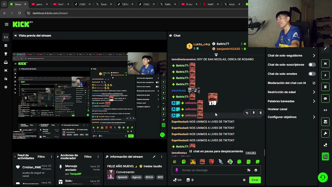Collapse the chat leaderboard handle

[216, 55]
